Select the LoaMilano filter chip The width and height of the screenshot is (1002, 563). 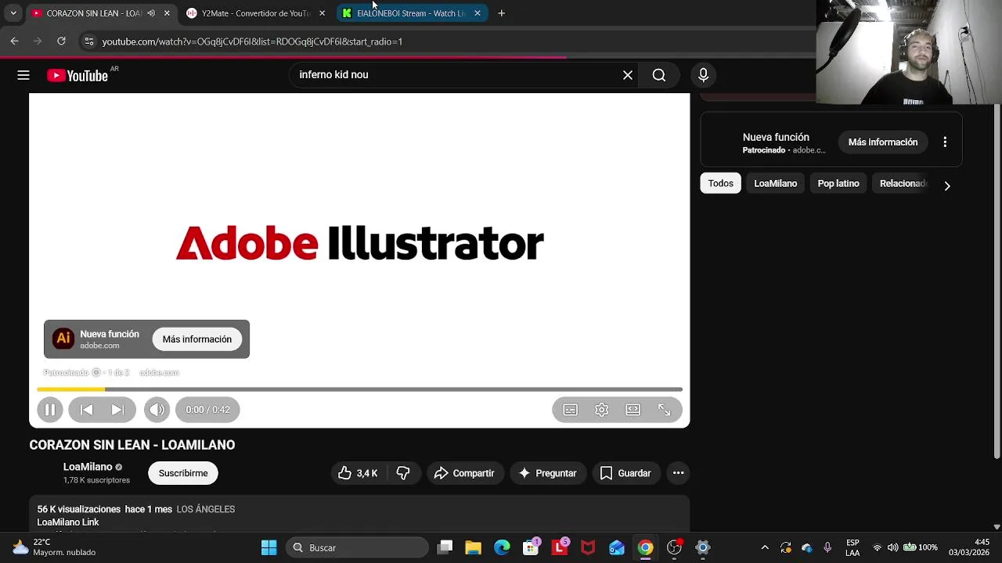point(776,184)
